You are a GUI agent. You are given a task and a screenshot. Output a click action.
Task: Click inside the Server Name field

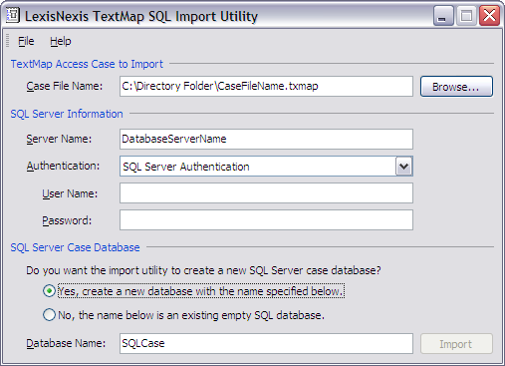[266, 139]
